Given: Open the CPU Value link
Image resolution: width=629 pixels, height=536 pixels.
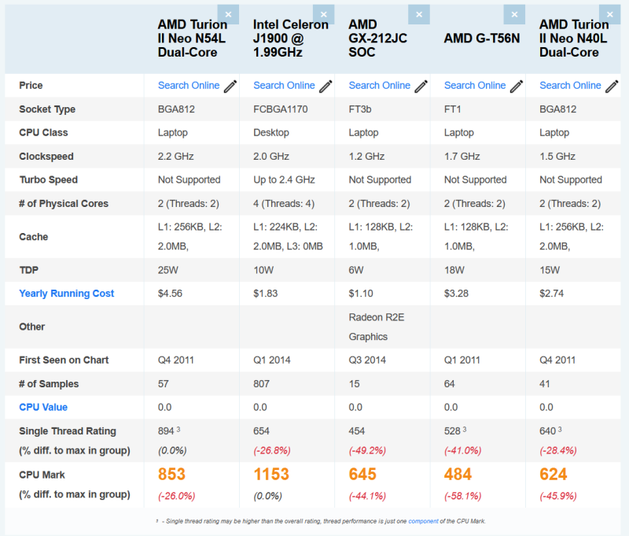Looking at the screenshot, I should tap(43, 407).
